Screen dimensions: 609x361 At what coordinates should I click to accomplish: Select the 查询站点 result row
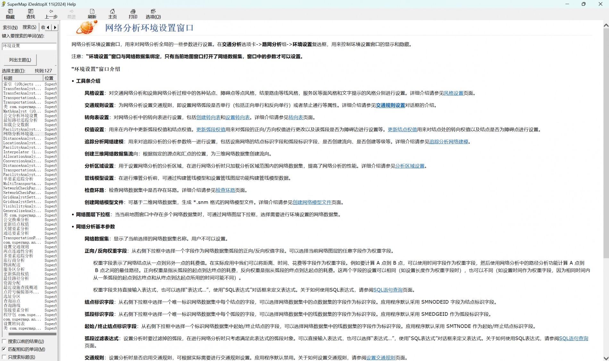[29, 301]
